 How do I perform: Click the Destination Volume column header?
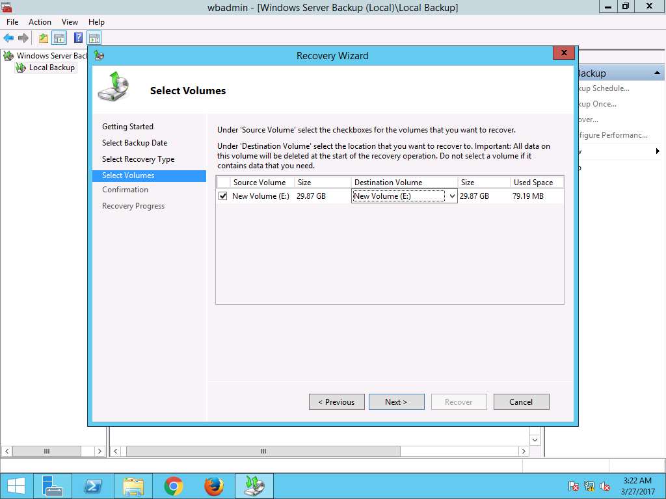point(404,183)
